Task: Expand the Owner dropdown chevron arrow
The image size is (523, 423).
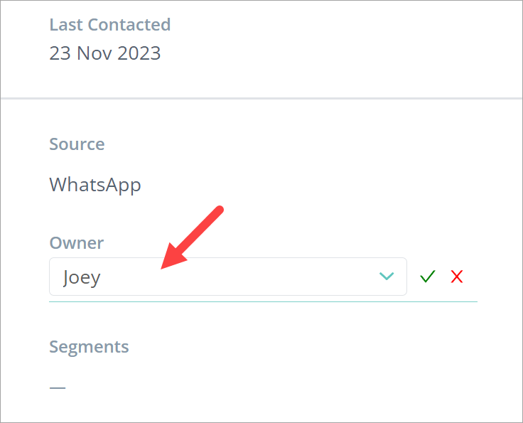Action: click(387, 277)
